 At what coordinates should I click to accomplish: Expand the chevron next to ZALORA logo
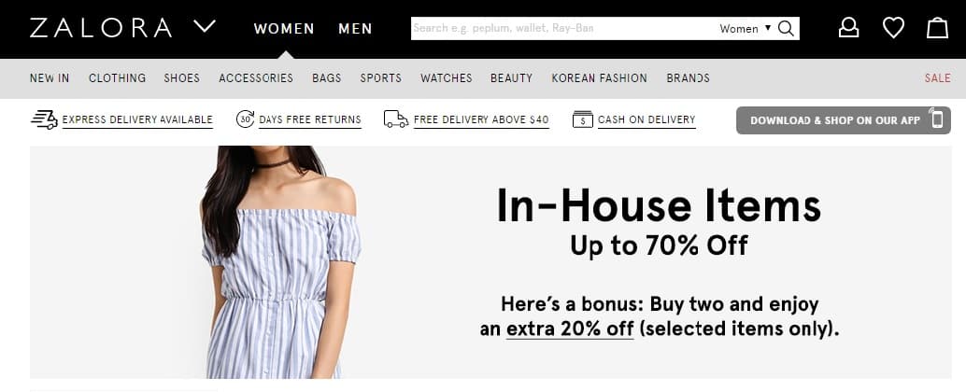tap(204, 26)
